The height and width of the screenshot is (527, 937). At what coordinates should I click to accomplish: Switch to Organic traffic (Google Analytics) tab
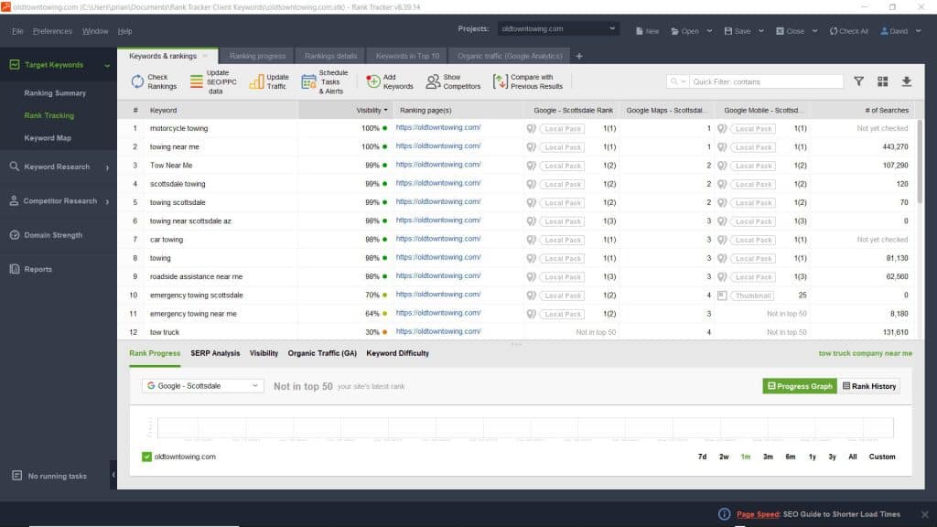click(510, 56)
